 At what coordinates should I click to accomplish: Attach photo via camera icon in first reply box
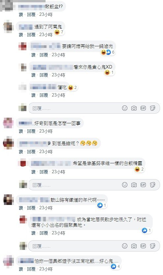(x=134, y=108)
